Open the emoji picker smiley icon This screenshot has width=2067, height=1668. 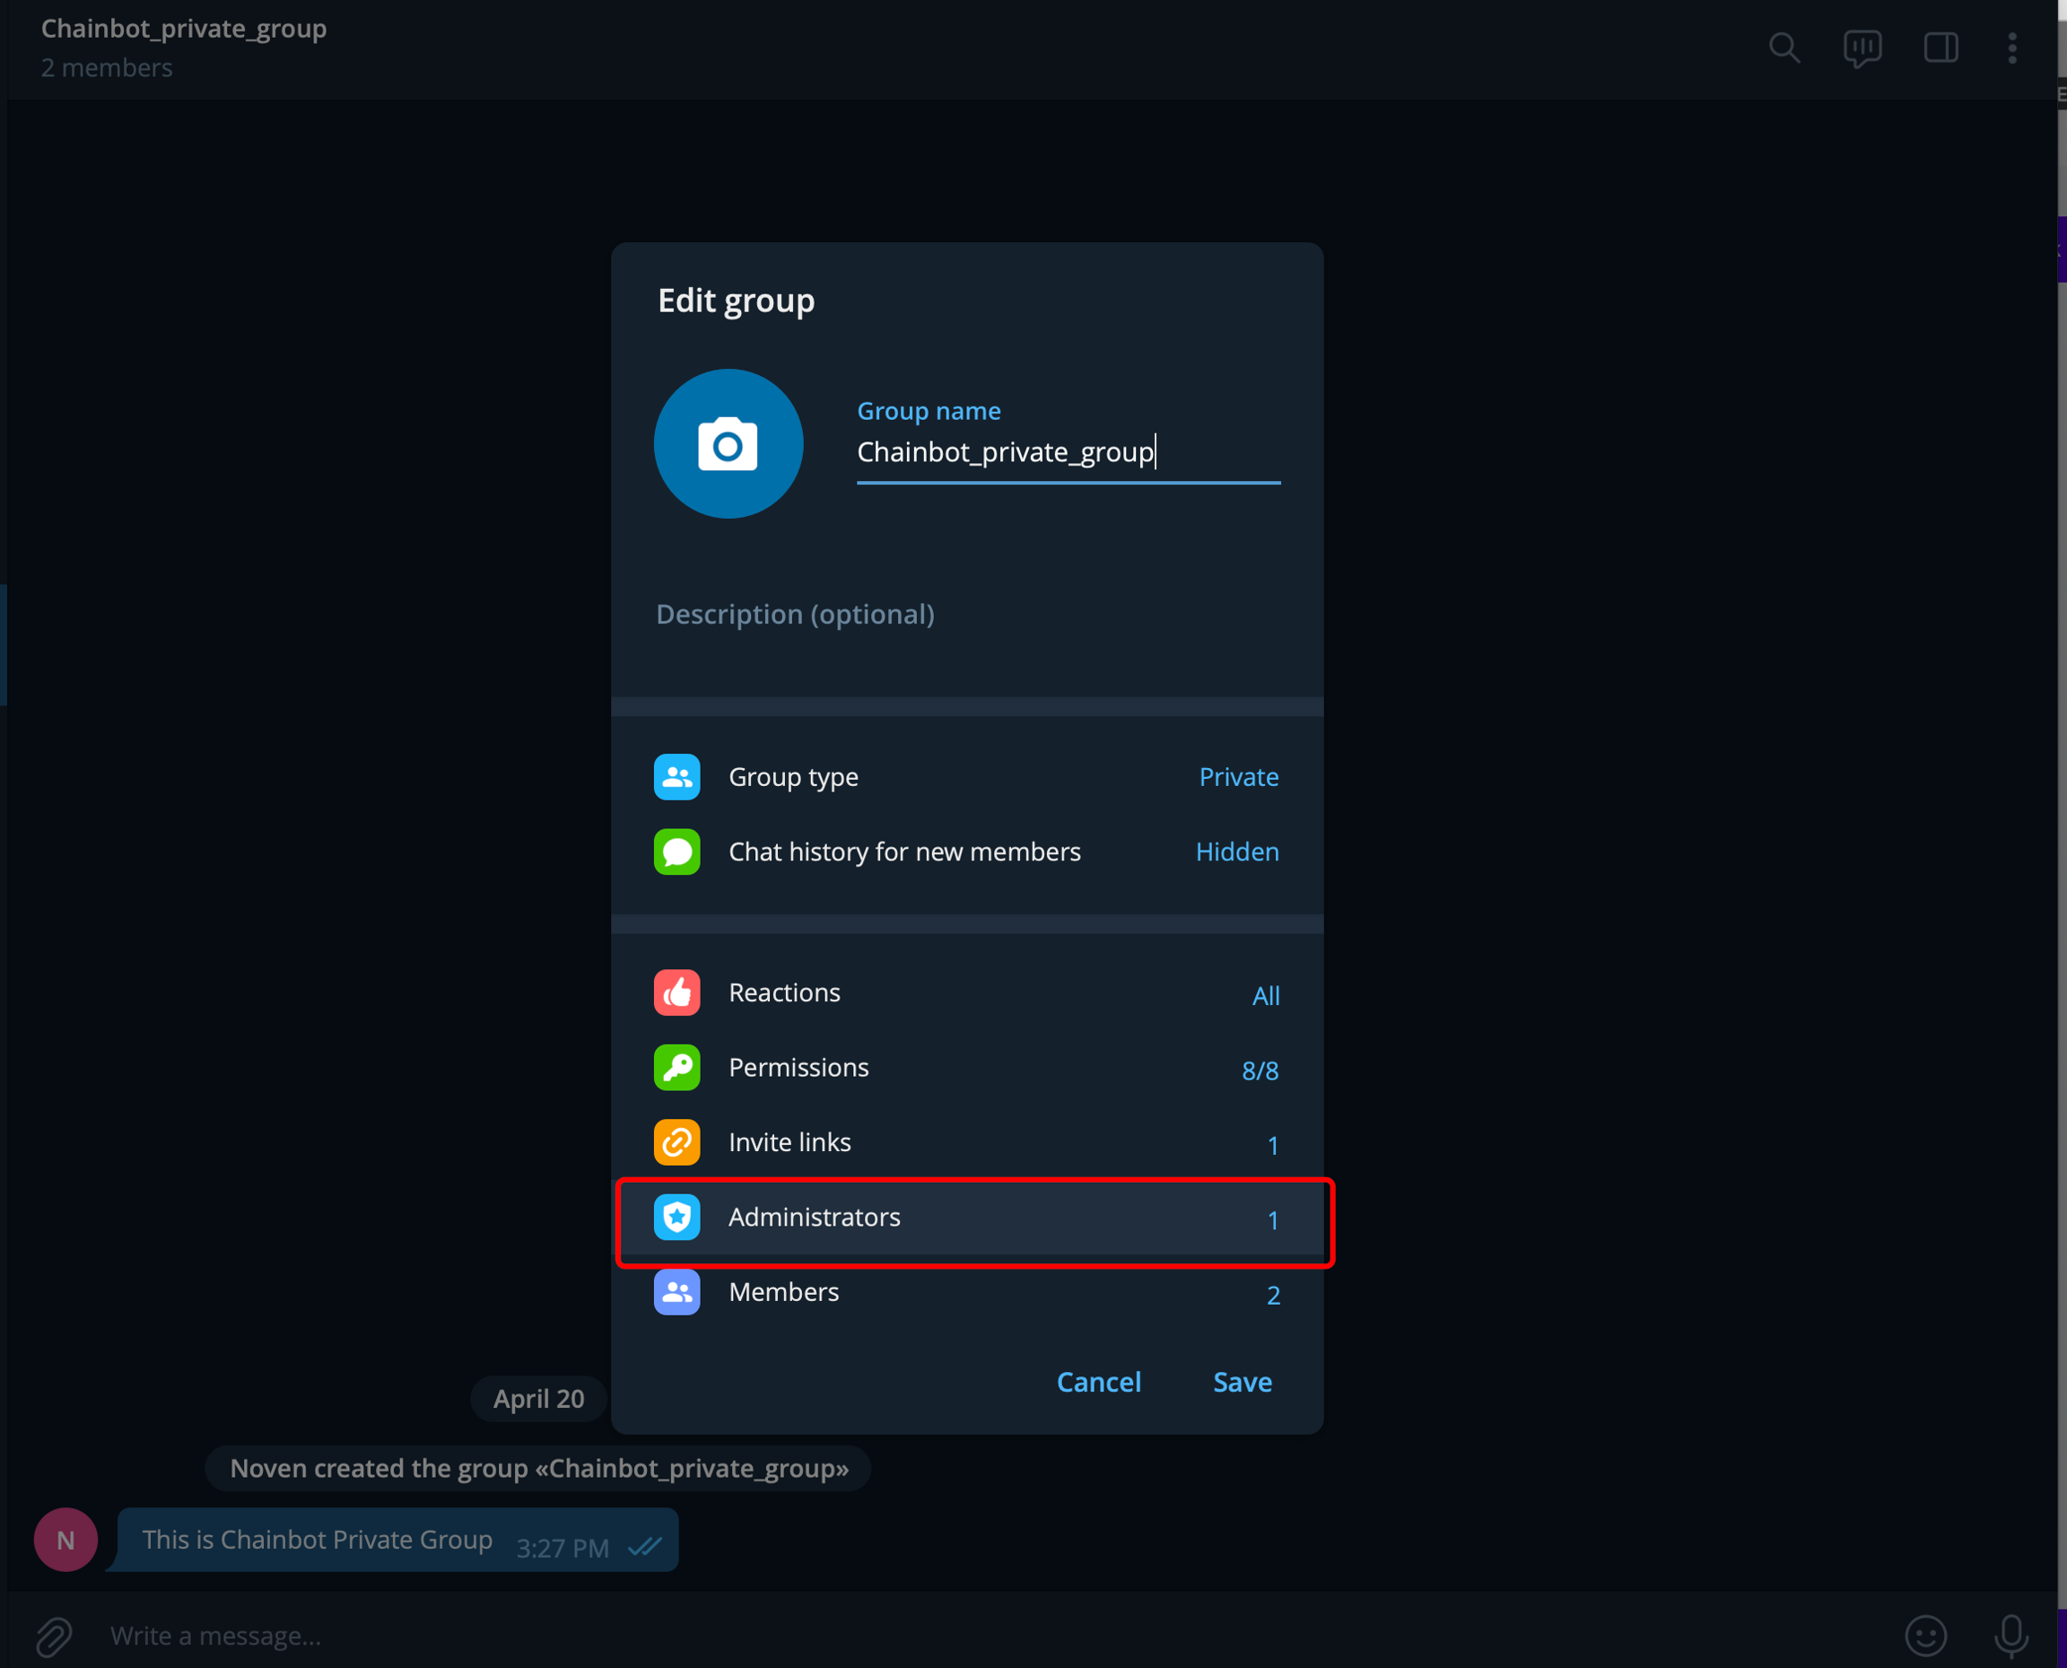pyautogui.click(x=1925, y=1636)
